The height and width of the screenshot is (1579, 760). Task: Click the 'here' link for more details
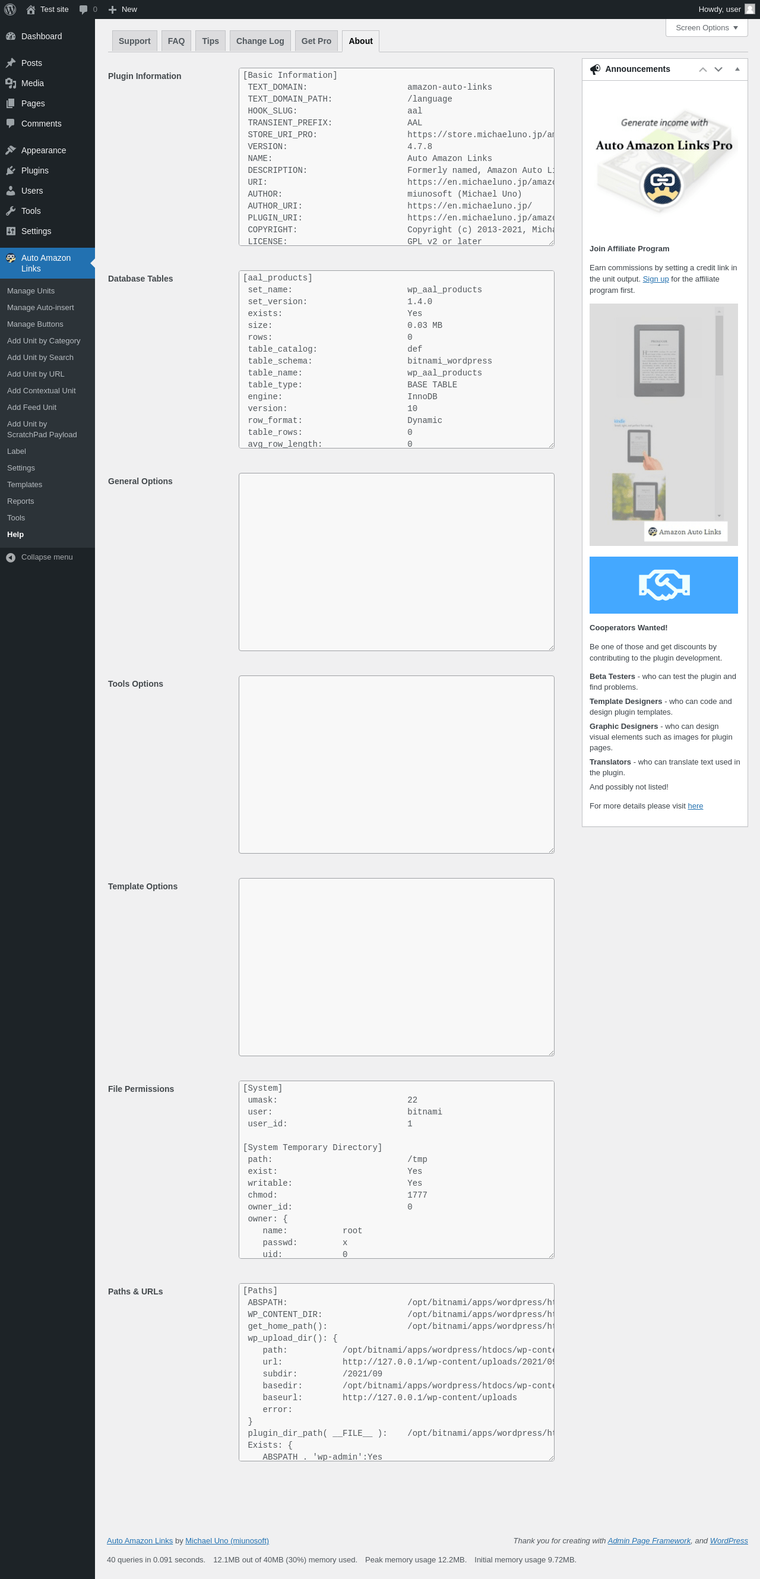tap(695, 806)
